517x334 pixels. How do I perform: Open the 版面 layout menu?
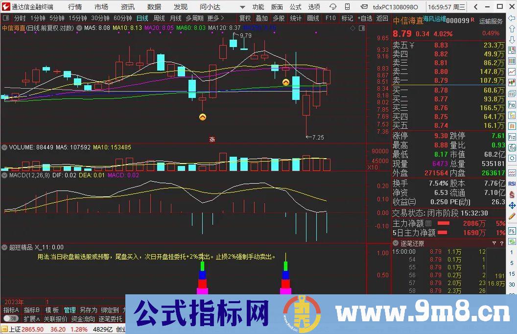[277, 6]
